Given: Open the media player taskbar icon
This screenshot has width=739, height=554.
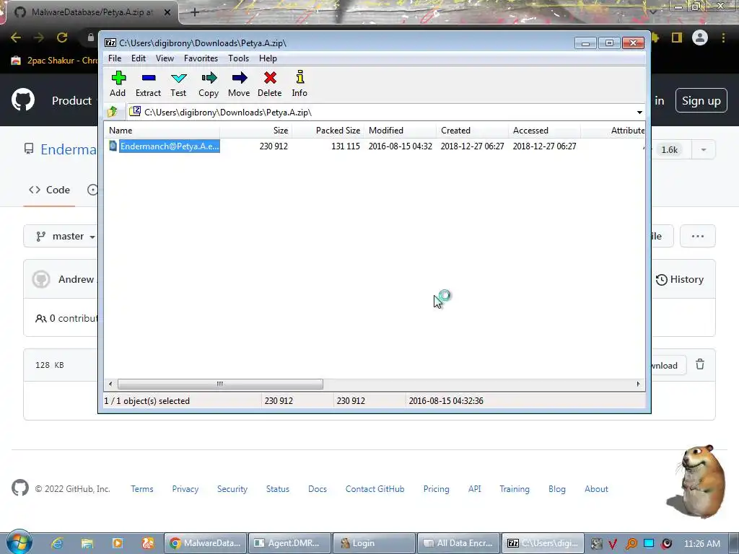Looking at the screenshot, I should point(118,543).
